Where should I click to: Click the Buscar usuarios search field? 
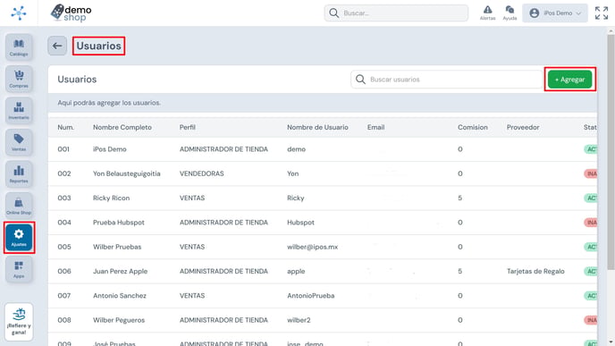pyautogui.click(x=447, y=80)
